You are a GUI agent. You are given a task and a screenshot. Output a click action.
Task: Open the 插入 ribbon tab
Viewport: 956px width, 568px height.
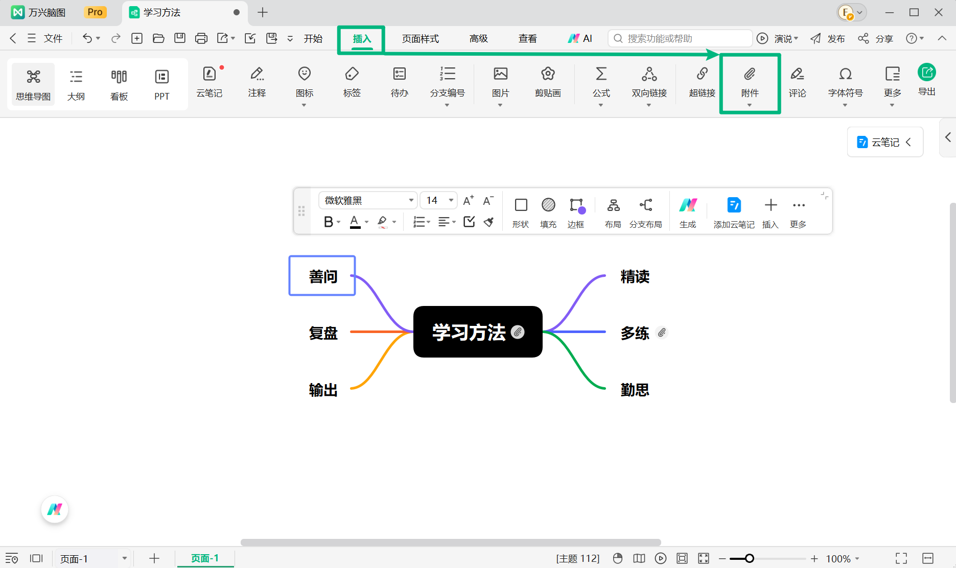[362, 39]
